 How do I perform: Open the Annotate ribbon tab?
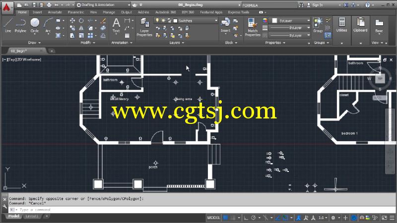[x=55, y=12]
